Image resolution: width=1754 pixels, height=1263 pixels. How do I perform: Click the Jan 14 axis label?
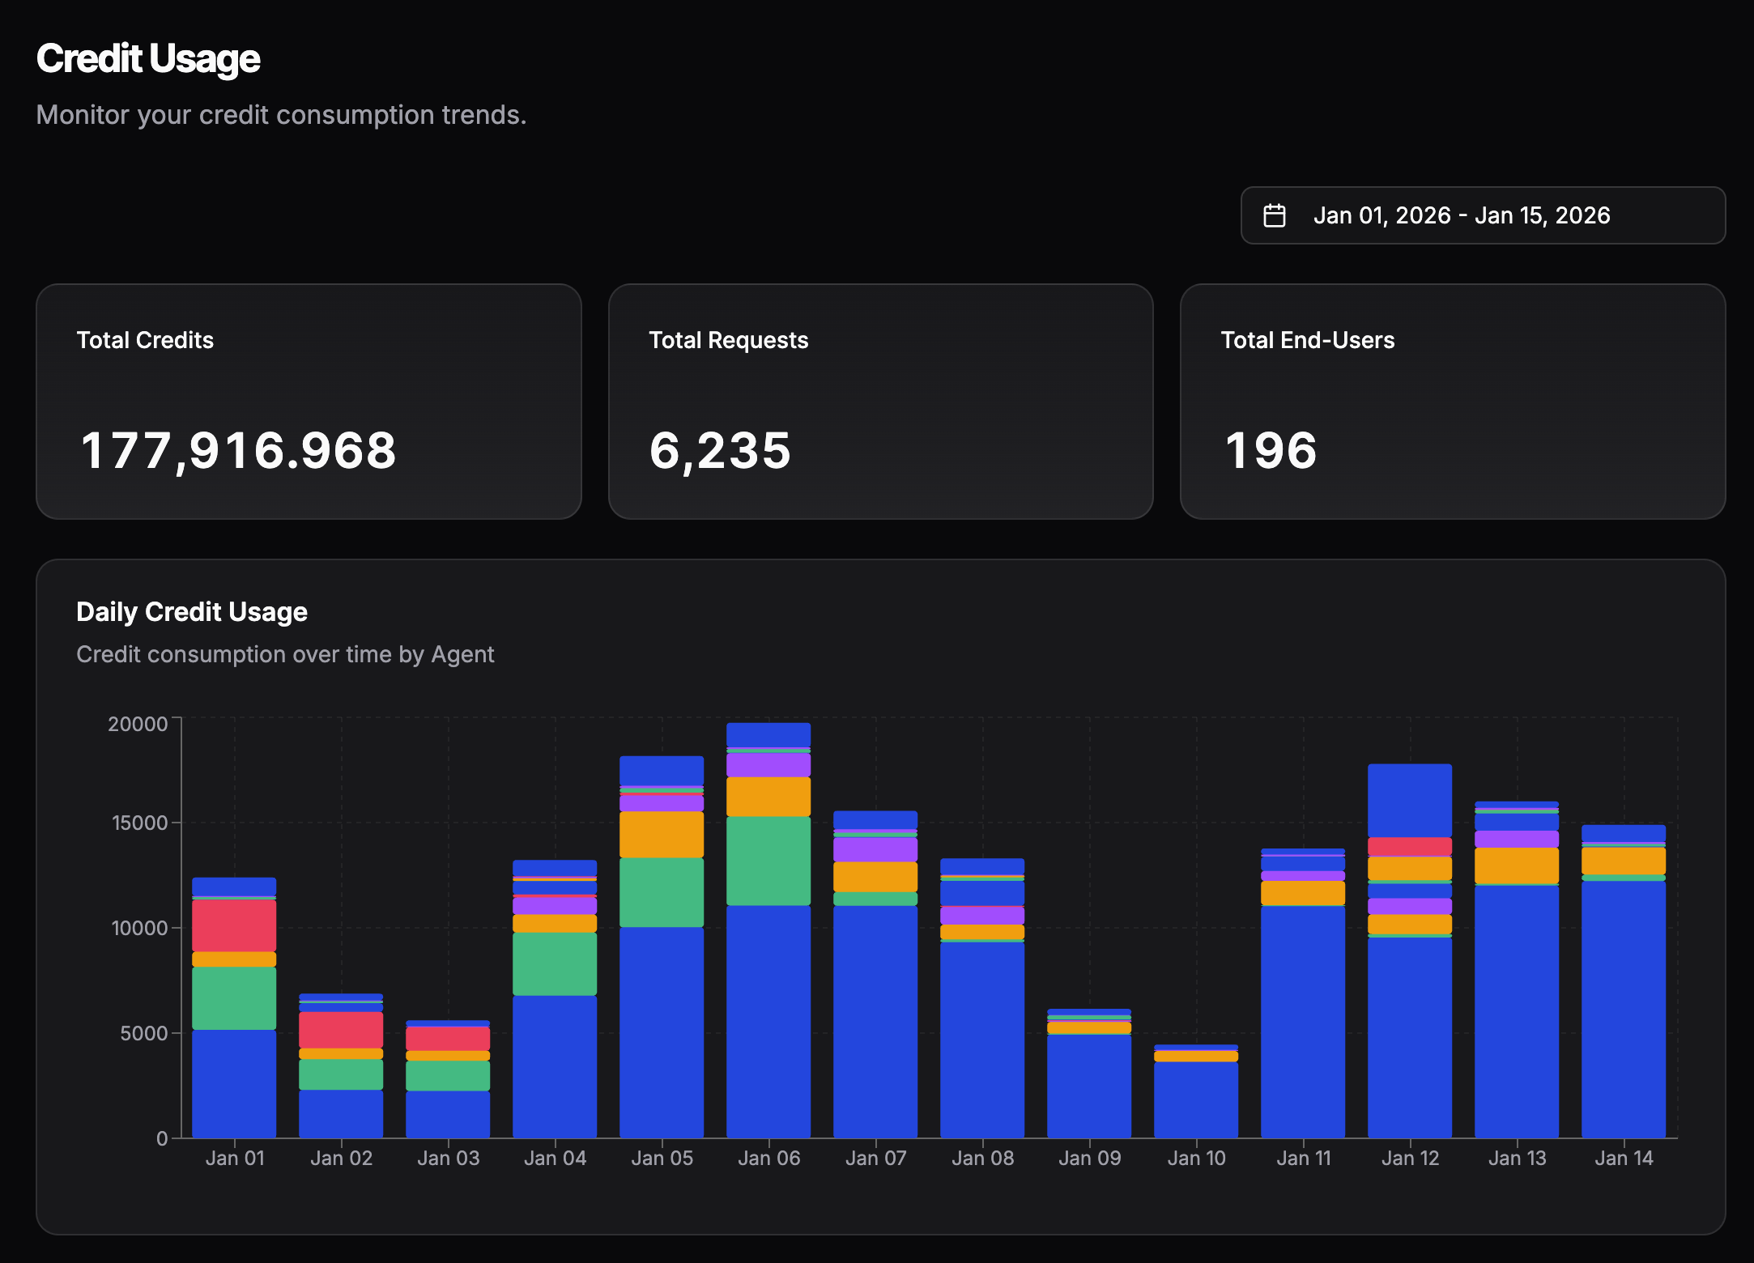tap(1624, 1158)
